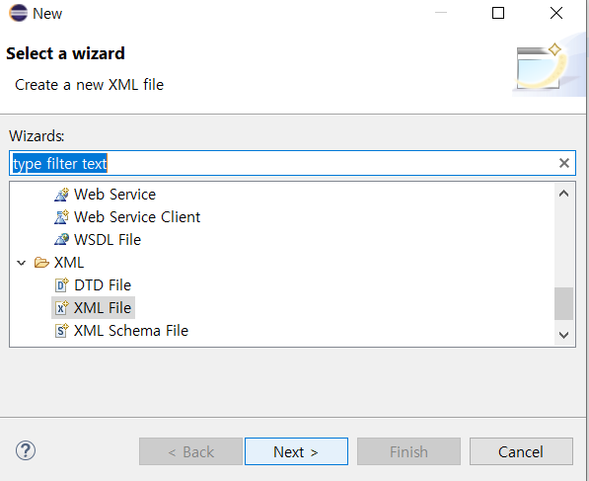Viewport: 589px width, 481px height.
Task: Collapse the XML category chevron
Action: click(22, 263)
